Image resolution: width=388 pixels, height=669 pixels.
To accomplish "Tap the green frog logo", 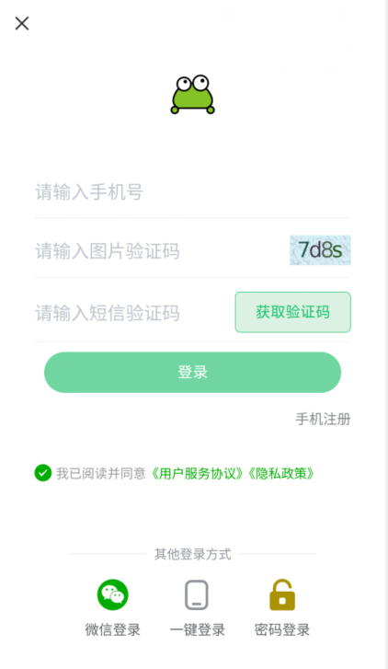I will pyautogui.click(x=192, y=95).
